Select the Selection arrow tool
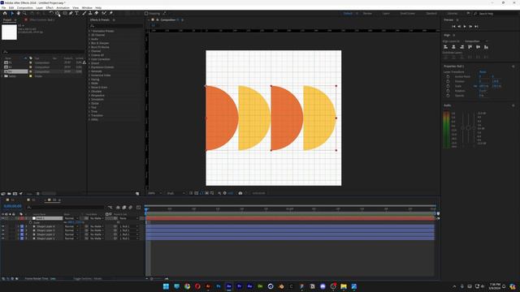Viewport: 520px width, 292px height. click(x=12, y=13)
